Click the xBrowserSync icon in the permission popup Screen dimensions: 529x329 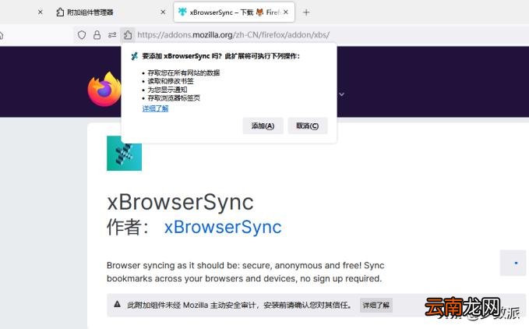pyautogui.click(x=135, y=56)
